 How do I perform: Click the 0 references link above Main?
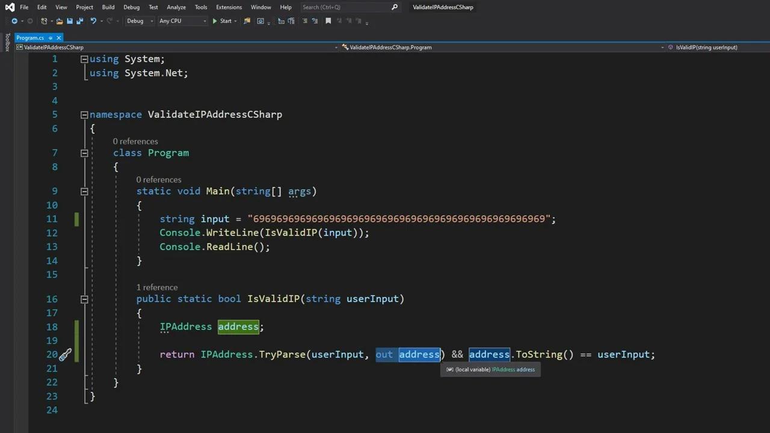[x=158, y=179]
